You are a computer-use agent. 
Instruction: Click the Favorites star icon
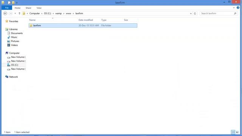(x=7, y=21)
